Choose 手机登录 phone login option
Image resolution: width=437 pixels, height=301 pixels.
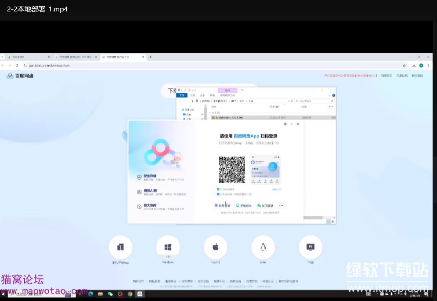244,206
